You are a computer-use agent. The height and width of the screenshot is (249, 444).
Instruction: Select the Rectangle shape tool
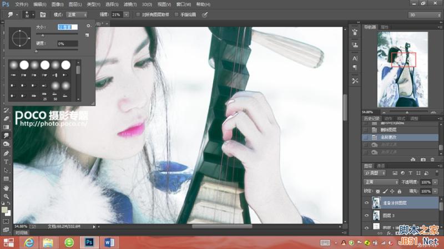tap(6, 179)
